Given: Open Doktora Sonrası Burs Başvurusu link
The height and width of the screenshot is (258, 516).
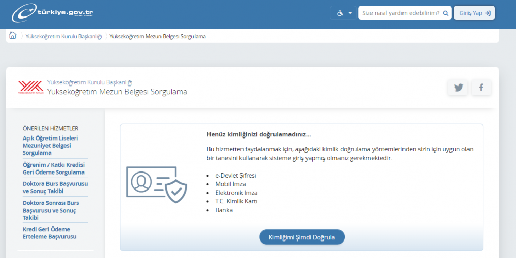Looking at the screenshot, I should [x=51, y=210].
